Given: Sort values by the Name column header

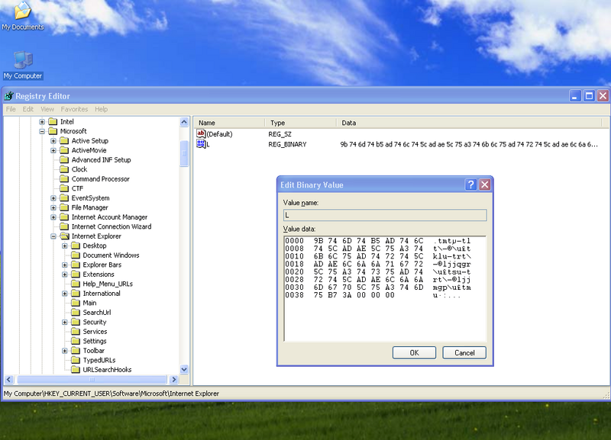Looking at the screenshot, I should (x=229, y=123).
